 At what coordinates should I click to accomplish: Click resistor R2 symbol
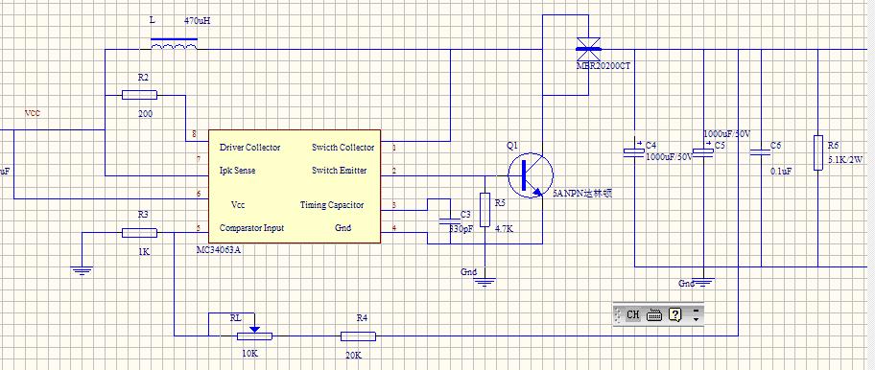click(139, 95)
